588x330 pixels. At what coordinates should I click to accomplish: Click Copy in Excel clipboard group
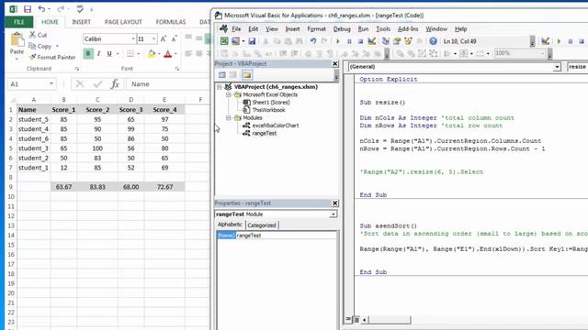point(40,46)
